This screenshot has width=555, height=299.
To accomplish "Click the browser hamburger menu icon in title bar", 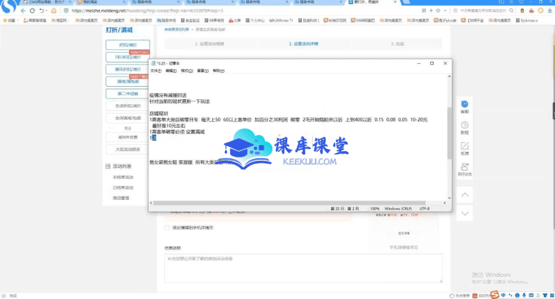I will (x=511, y=2).
